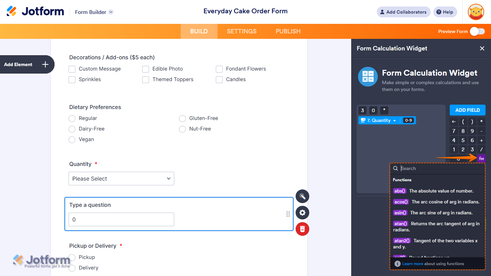Open the gear settings for the calculation field
This screenshot has width=491, height=276.
pos(302,213)
